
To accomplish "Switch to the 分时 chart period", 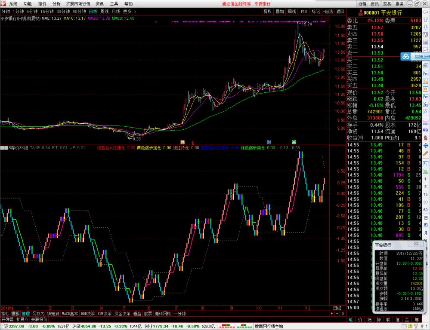I will 6,12.
